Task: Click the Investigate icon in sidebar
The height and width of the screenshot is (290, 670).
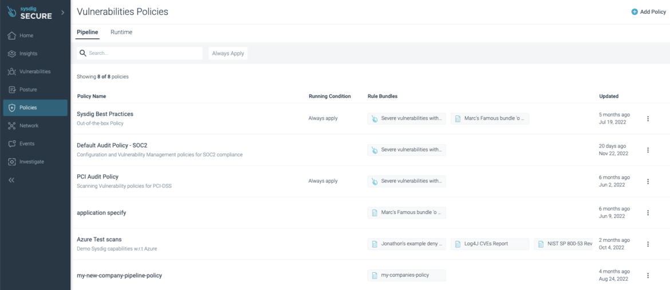Action: 12,162
